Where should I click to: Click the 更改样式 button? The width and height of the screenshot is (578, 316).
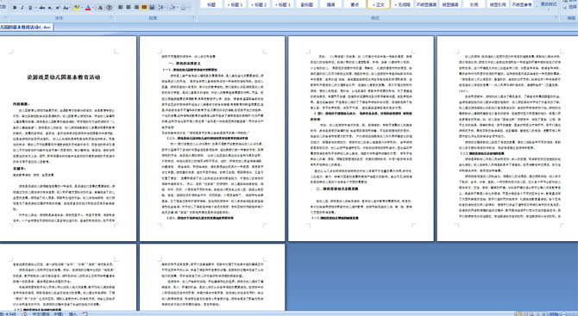549,4
